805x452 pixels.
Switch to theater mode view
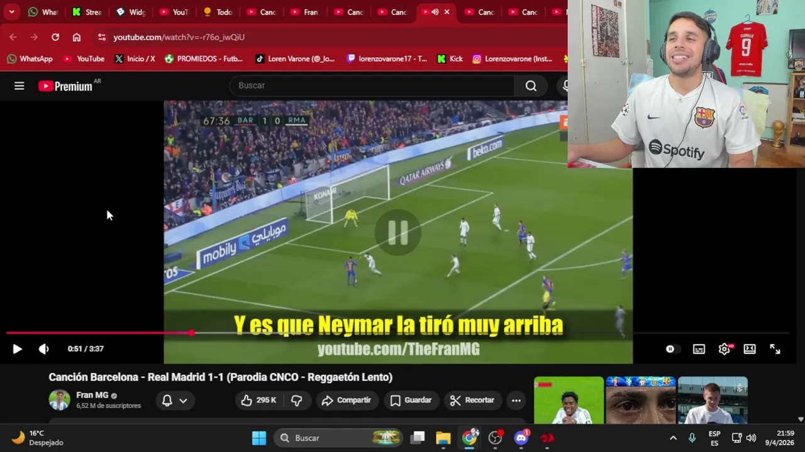coord(750,349)
